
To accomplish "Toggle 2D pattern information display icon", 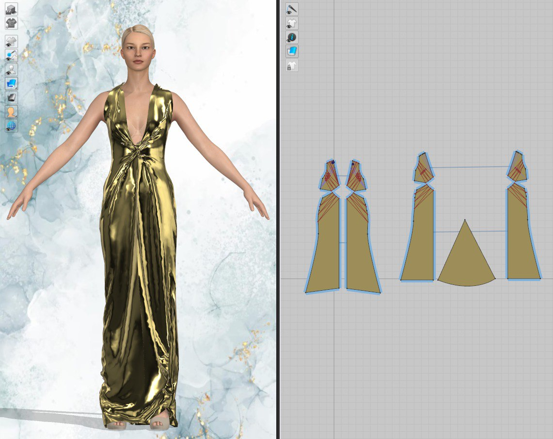I will [292, 37].
